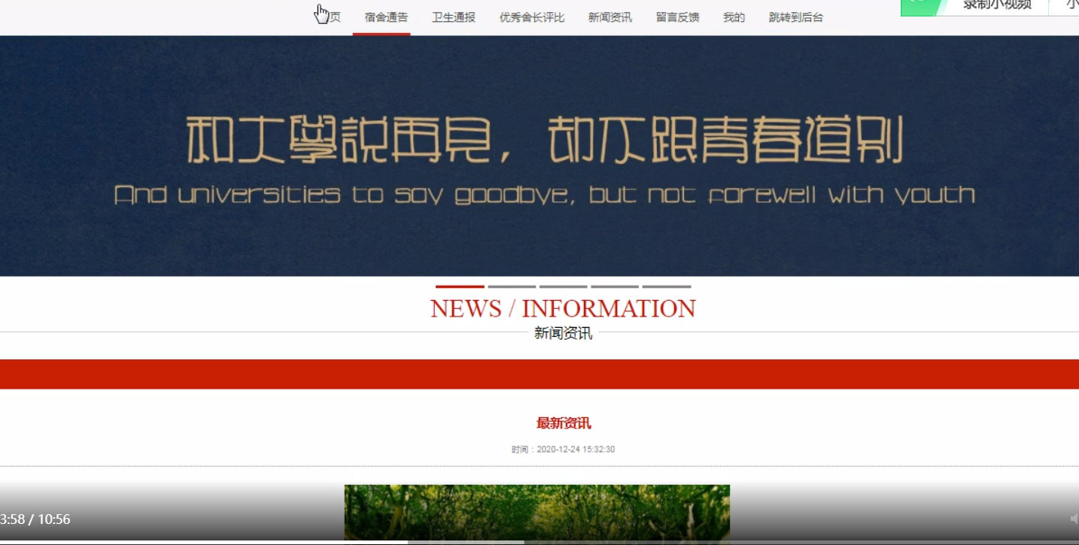Screen dimensions: 1079x545
Task: Open the 新闻资讯 navigation item
Action: (609, 17)
